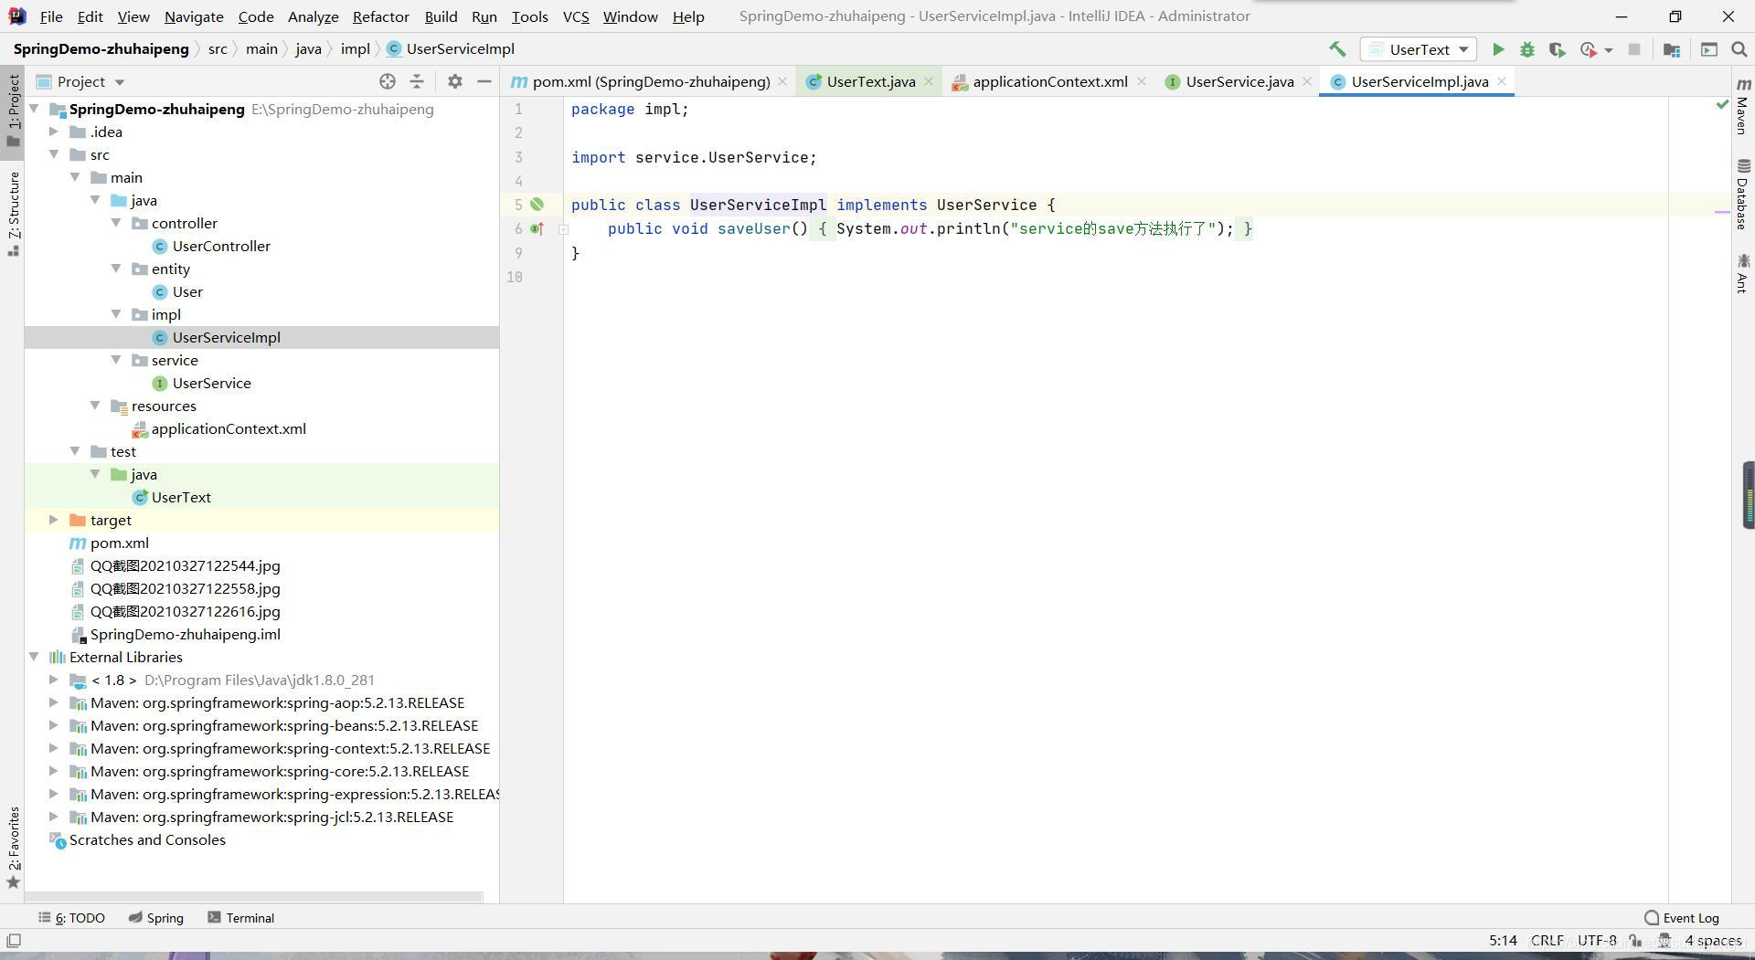Open the VCS menu

click(576, 16)
